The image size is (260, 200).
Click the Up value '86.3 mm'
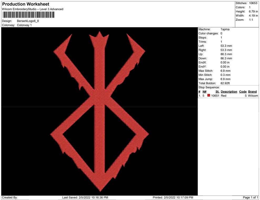226,54
